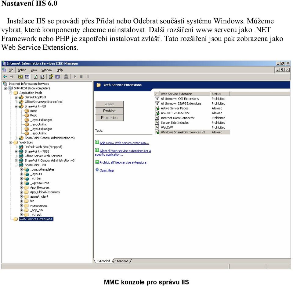
Task: Collapse the SHP-TEST (local computer) node
Action: tap(5, 88)
